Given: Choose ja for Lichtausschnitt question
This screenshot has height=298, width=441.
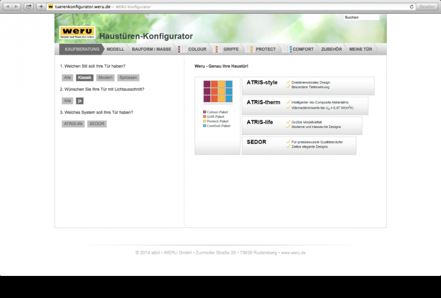Looking at the screenshot, I should pyautogui.click(x=79, y=100).
